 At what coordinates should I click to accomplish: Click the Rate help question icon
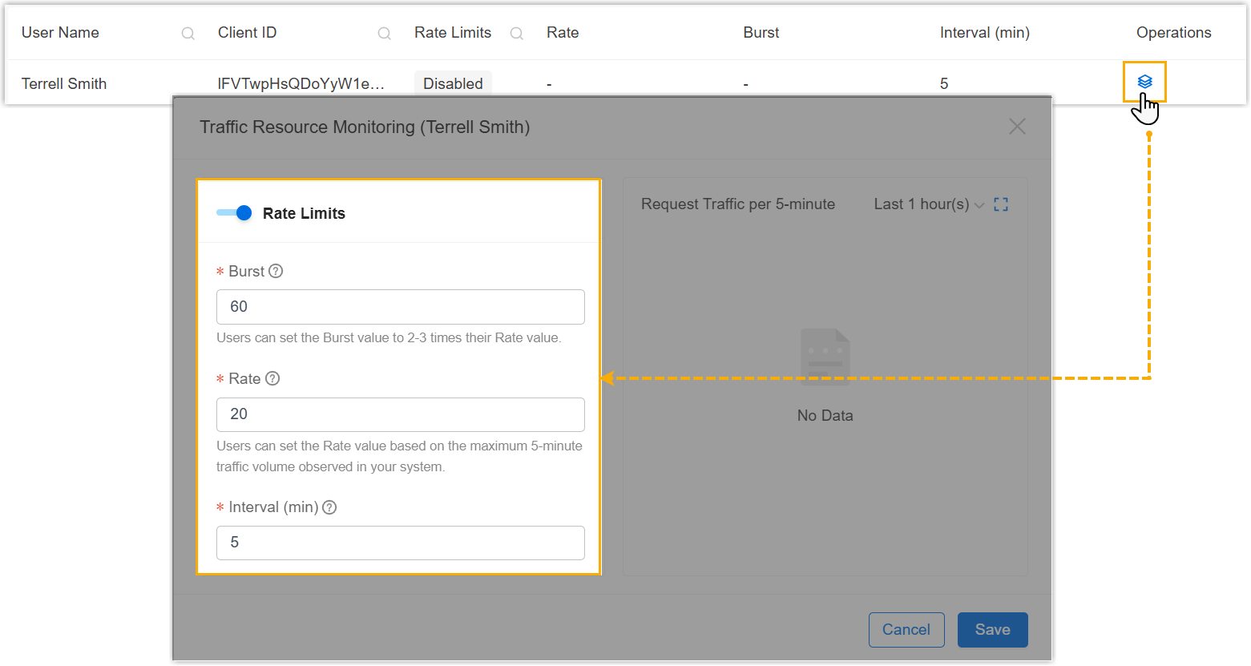point(272,378)
